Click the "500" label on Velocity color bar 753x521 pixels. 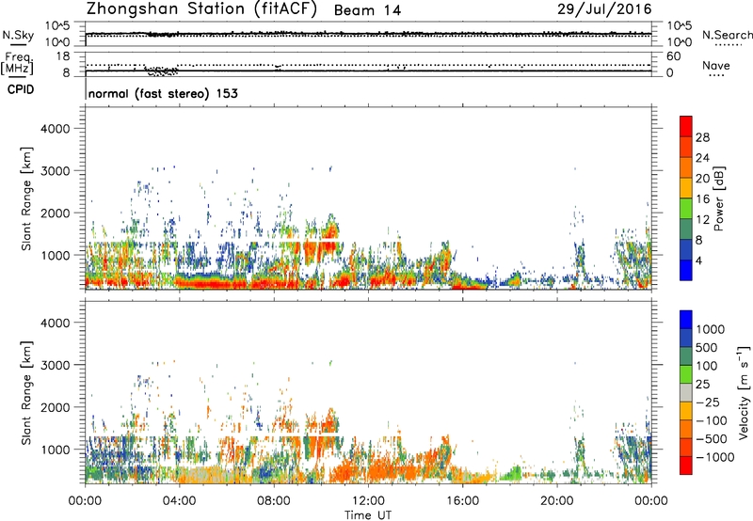click(x=708, y=347)
